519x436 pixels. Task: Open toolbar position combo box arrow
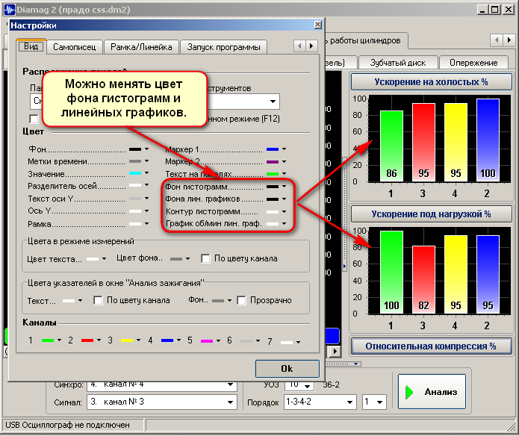[x=273, y=102]
